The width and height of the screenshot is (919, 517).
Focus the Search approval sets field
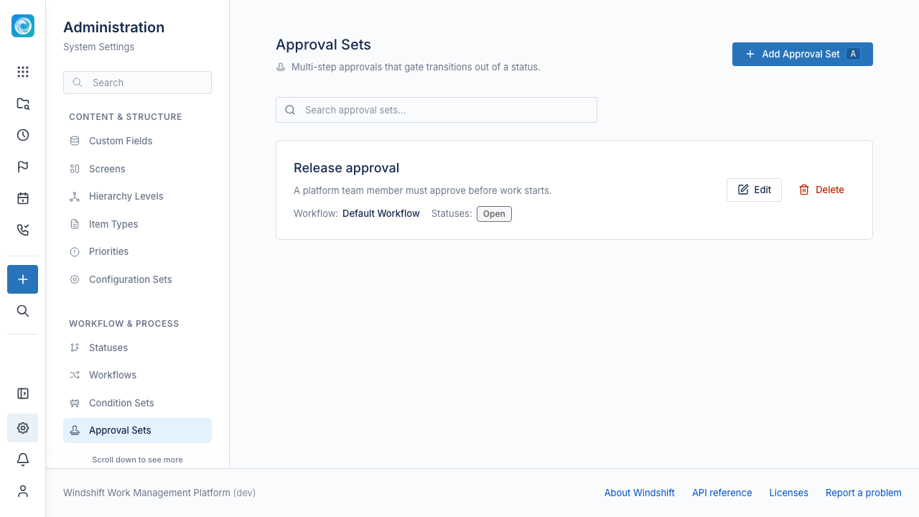(437, 110)
